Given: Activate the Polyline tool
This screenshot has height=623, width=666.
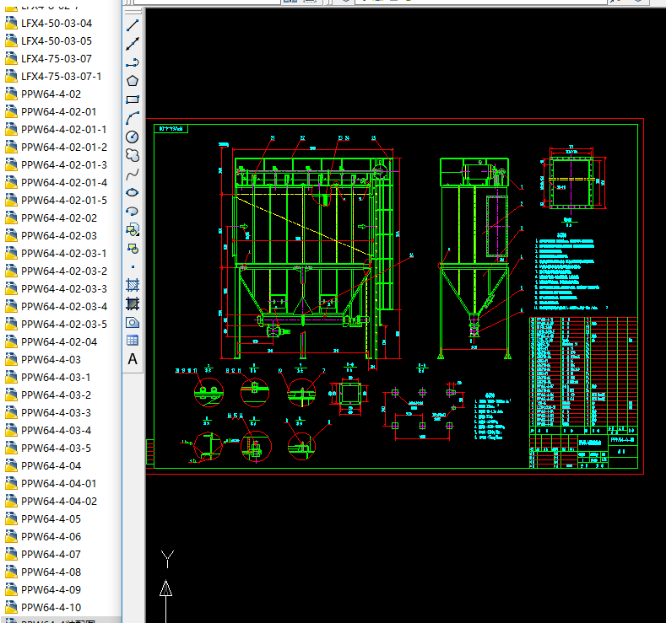Looking at the screenshot, I should 133,62.
